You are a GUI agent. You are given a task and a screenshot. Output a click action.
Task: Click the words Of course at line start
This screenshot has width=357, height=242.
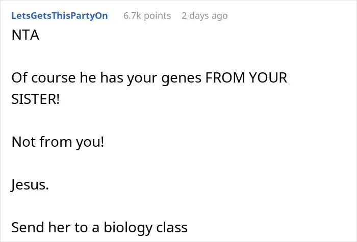point(43,78)
